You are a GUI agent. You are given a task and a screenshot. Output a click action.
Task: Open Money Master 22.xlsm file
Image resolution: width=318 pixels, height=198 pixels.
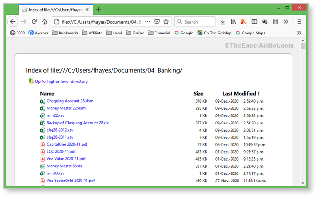66,108
